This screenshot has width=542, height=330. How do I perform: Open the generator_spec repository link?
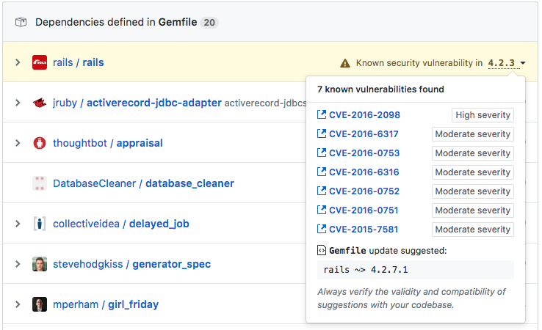pos(171,264)
